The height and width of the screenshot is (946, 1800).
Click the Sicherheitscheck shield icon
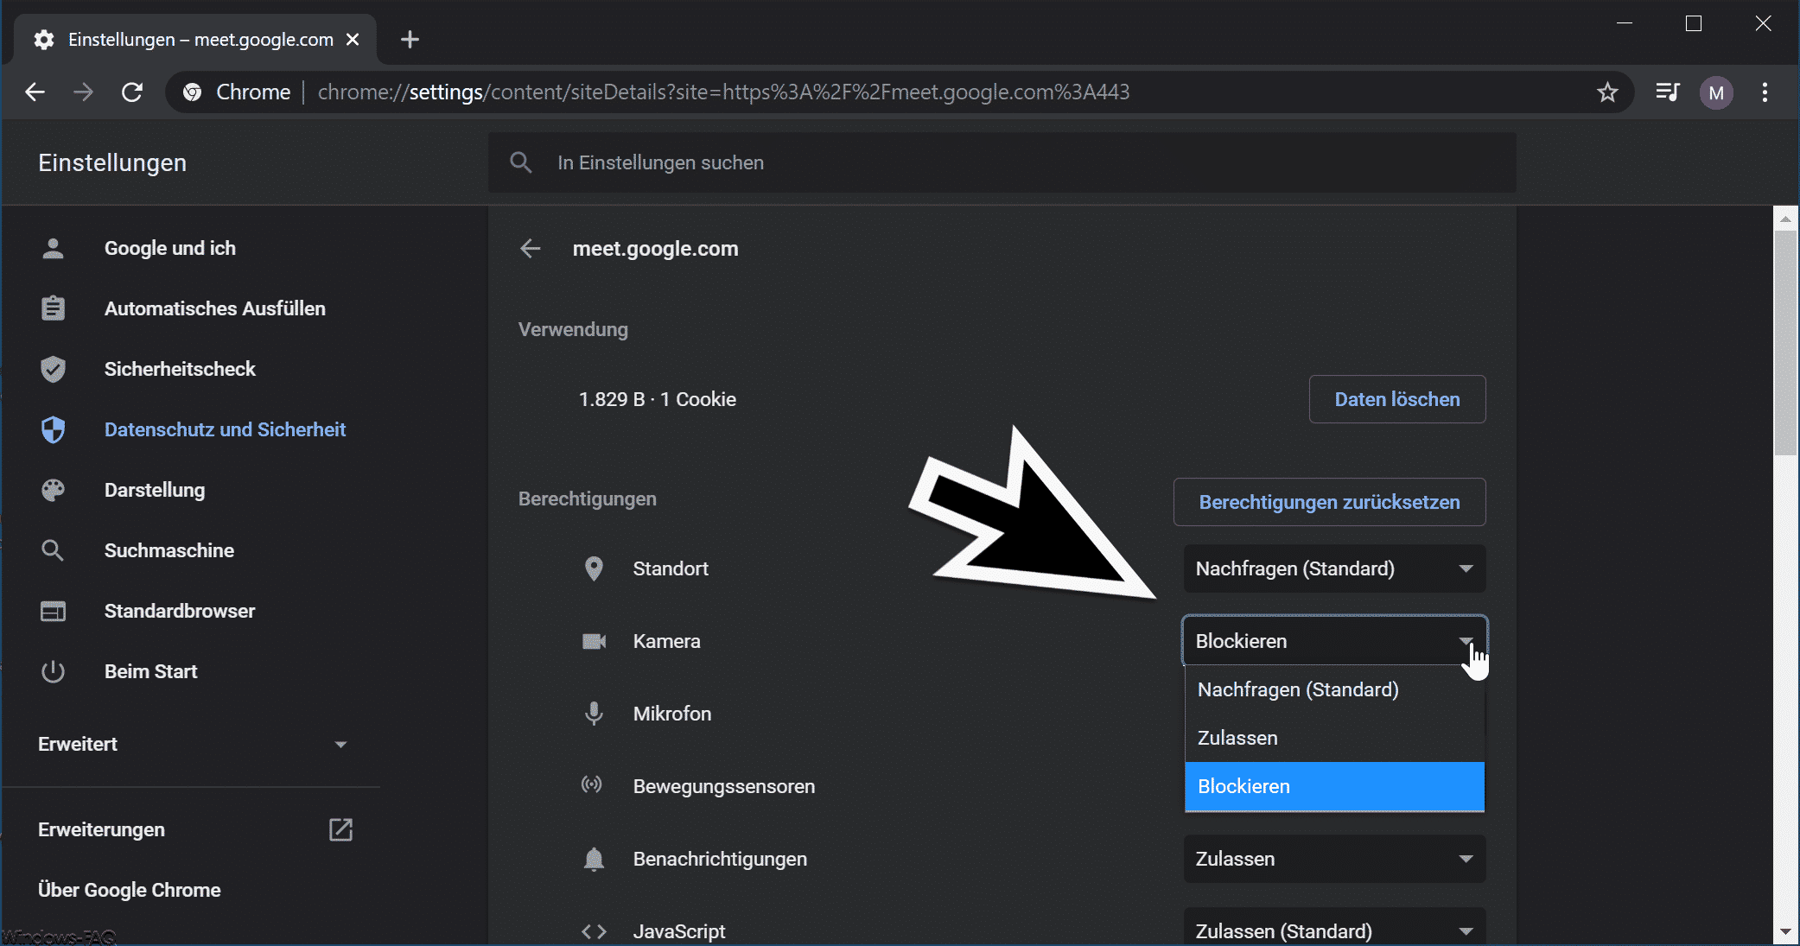pos(53,369)
